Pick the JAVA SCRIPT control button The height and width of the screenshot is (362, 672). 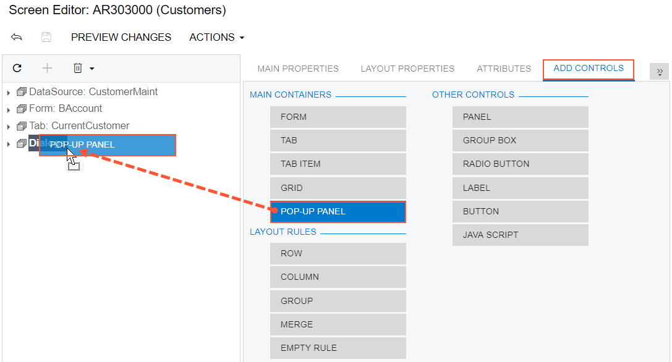point(520,235)
